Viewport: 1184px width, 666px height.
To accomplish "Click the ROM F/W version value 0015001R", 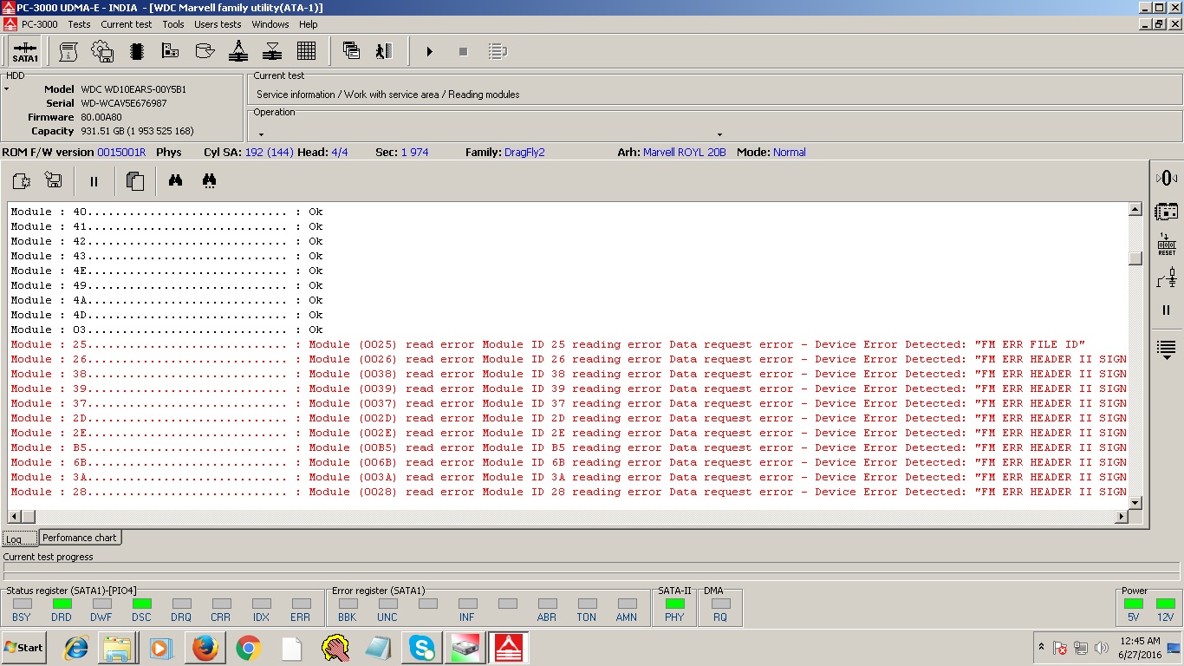I will [x=121, y=152].
